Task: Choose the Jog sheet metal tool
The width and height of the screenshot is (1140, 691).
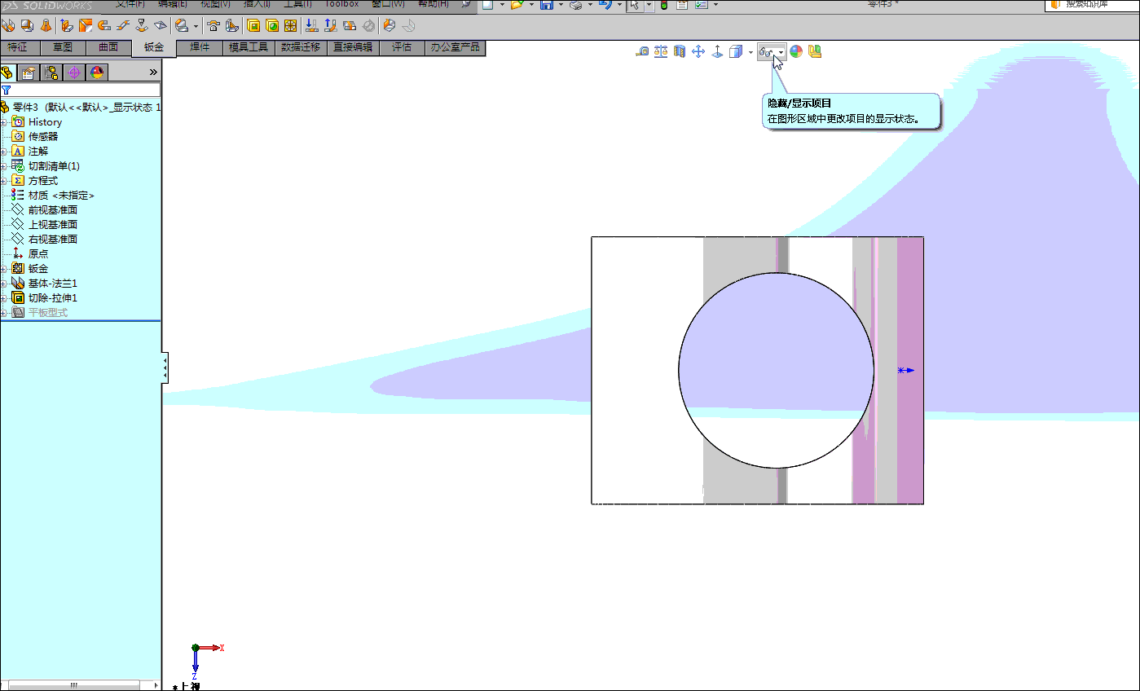Action: click(122, 25)
